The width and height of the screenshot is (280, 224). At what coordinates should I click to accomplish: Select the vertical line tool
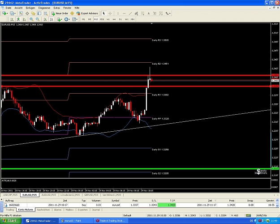click(118, 13)
